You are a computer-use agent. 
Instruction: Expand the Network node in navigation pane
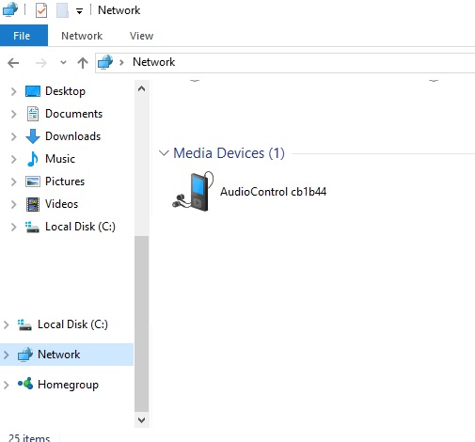coord(6,355)
